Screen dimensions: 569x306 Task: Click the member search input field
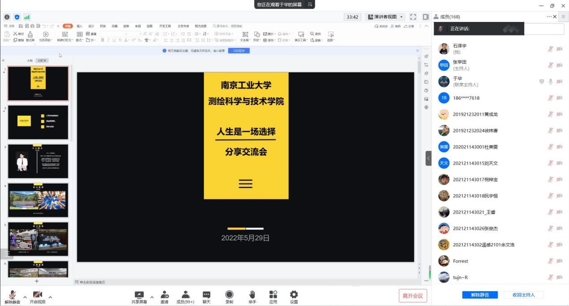(x=544, y=29)
